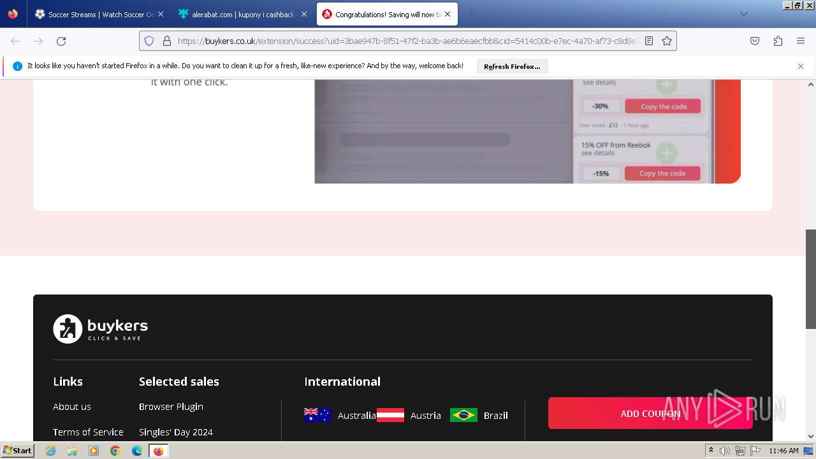Image resolution: width=816 pixels, height=459 pixels.
Task: Reload the current page
Action: [x=61, y=41]
